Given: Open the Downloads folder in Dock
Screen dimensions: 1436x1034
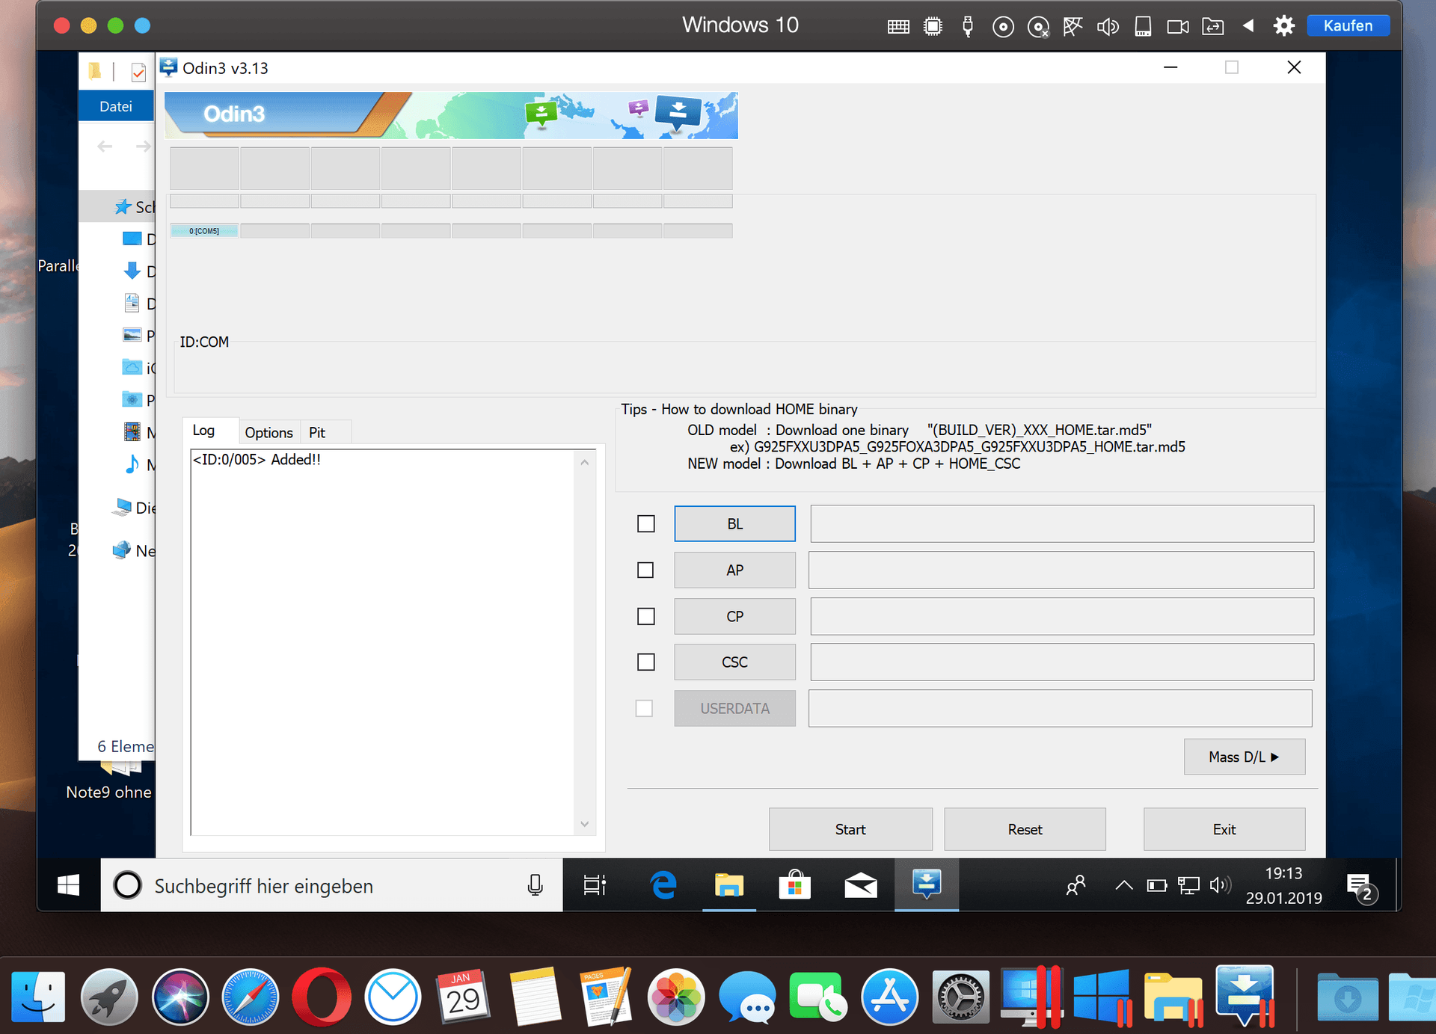Looking at the screenshot, I should pyautogui.click(x=1347, y=997).
